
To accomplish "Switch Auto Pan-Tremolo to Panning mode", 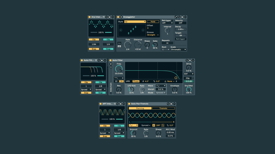I will pos(140,108).
